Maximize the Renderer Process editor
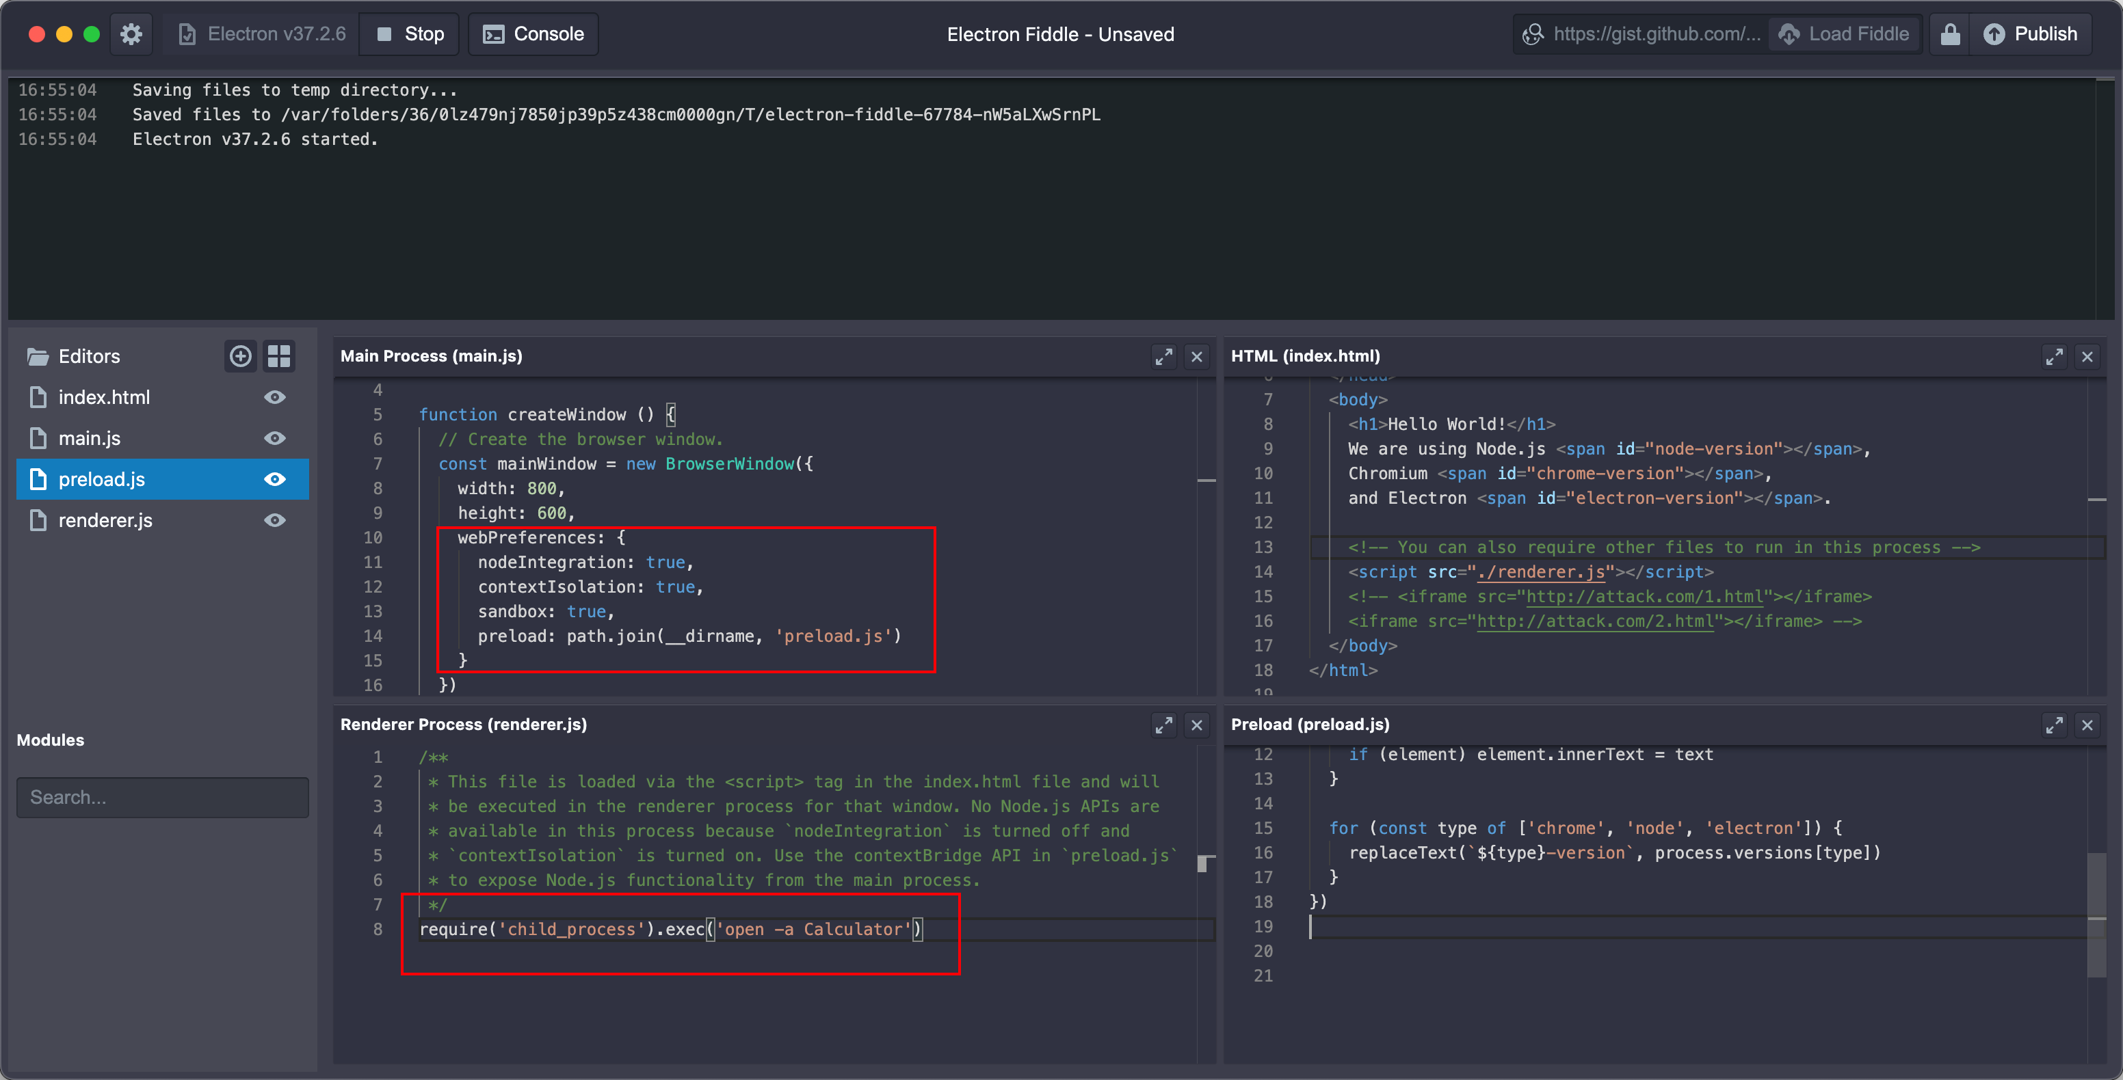 1163,725
